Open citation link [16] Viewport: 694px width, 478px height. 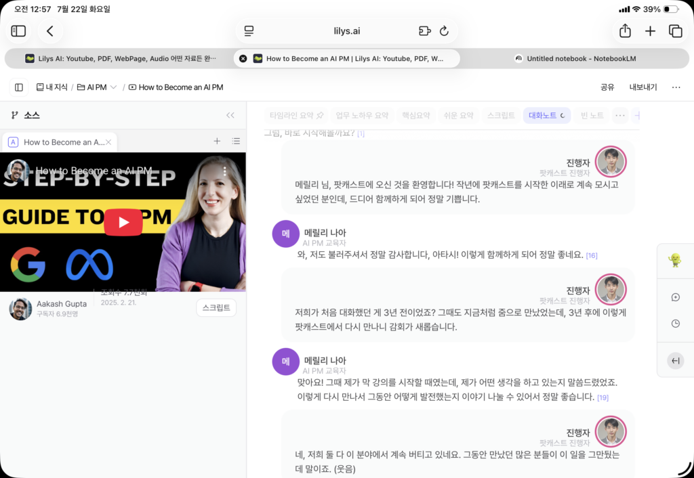(591, 255)
